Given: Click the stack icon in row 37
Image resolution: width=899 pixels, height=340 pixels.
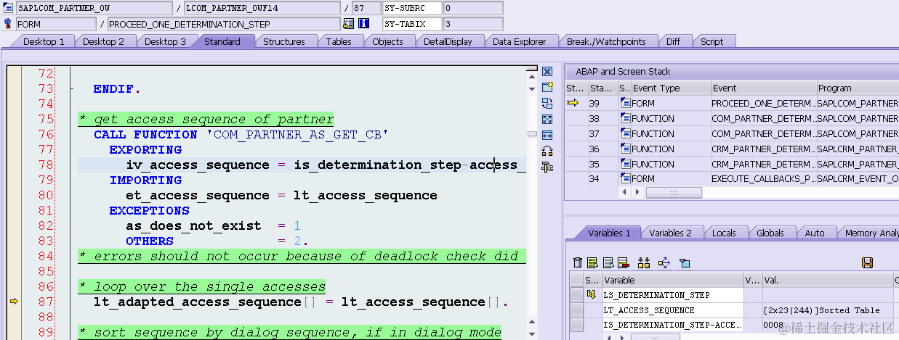Looking at the screenshot, I should coord(625,133).
